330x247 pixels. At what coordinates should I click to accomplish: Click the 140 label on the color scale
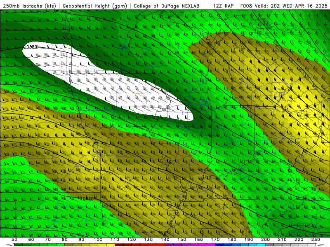coord(165,240)
